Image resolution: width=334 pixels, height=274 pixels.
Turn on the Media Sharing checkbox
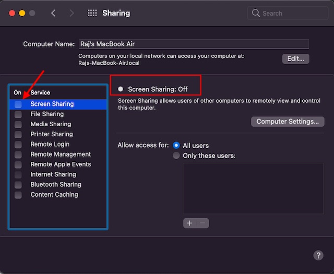[18, 124]
